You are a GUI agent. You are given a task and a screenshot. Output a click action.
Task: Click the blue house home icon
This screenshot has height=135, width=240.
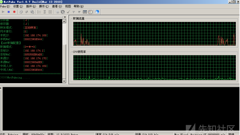pyautogui.click(x=97, y=12)
